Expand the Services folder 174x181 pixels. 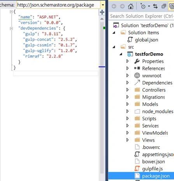128,125
